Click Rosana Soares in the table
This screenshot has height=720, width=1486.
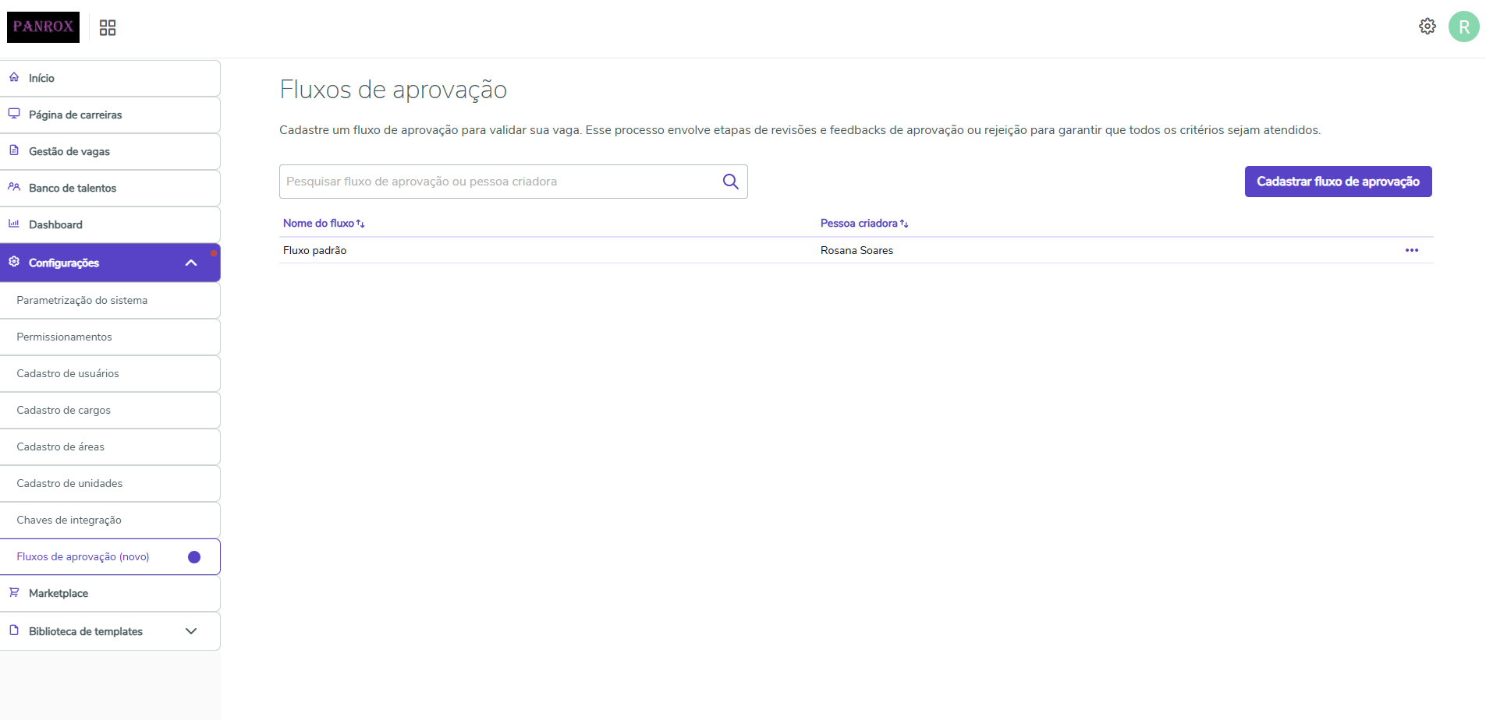[x=856, y=250]
